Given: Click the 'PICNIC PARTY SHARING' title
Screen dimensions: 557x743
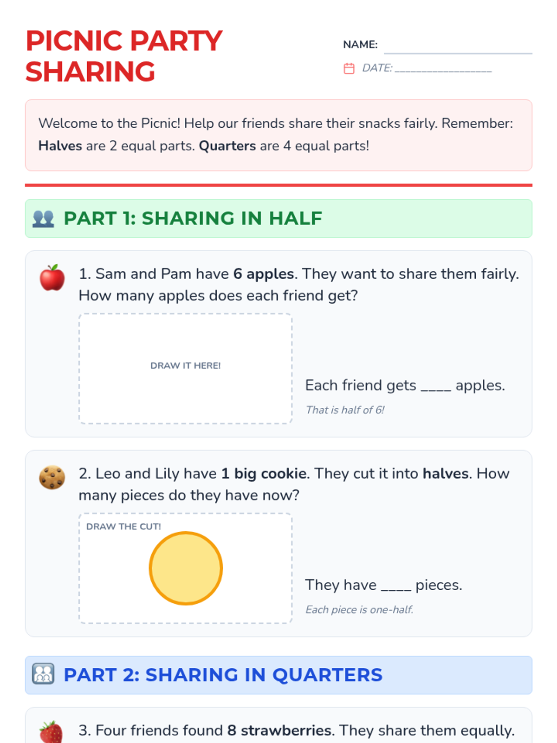Looking at the screenshot, I should 124,56.
